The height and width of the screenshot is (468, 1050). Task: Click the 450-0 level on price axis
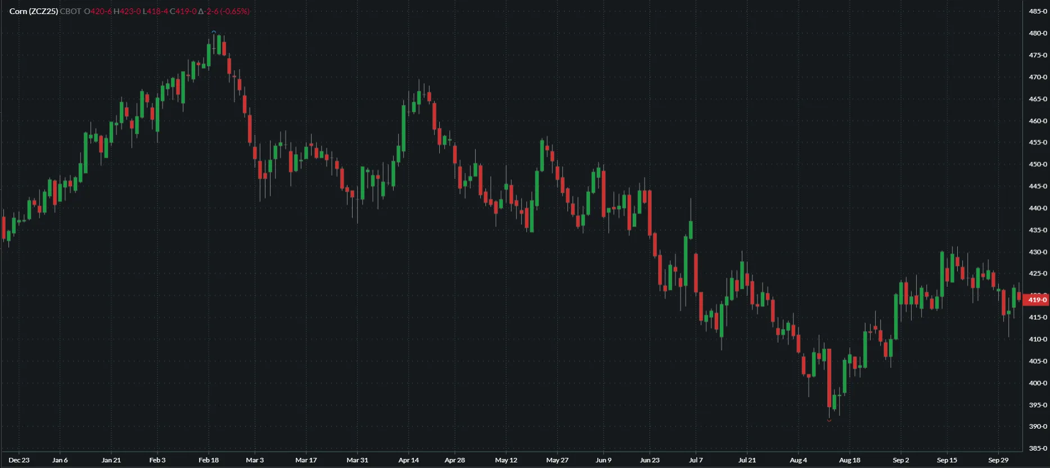[x=1038, y=165]
